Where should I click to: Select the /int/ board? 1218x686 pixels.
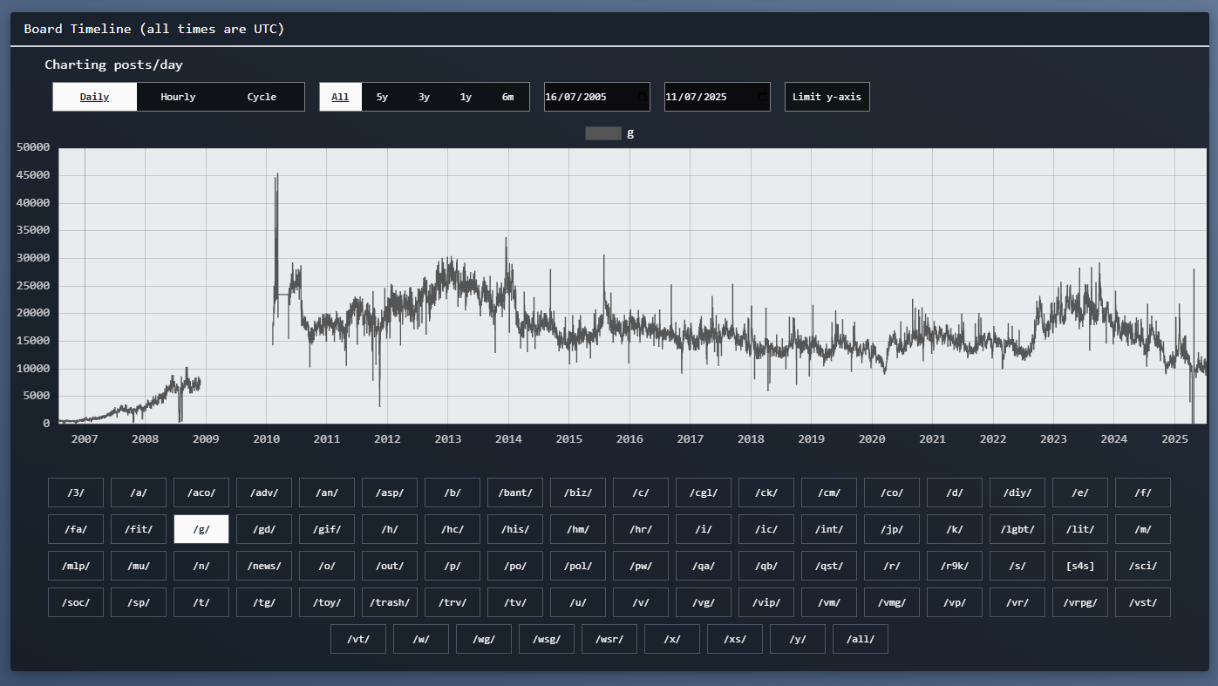[829, 529]
